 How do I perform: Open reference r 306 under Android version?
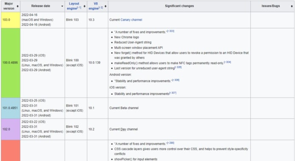pos(176,80)
